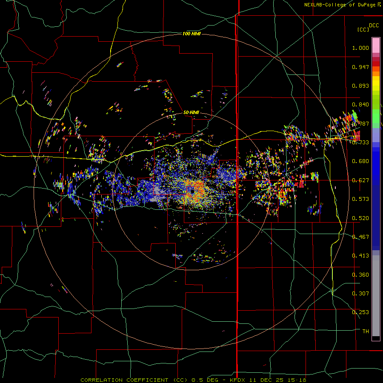Viewport: 383px width, 383px height.
Task: Click the NEXLAB-College of DuPage header text
Action: pos(340,5)
